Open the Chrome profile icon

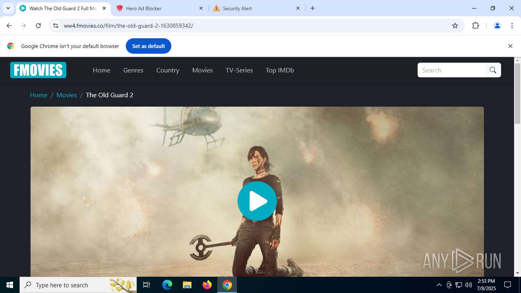pyautogui.click(x=497, y=26)
